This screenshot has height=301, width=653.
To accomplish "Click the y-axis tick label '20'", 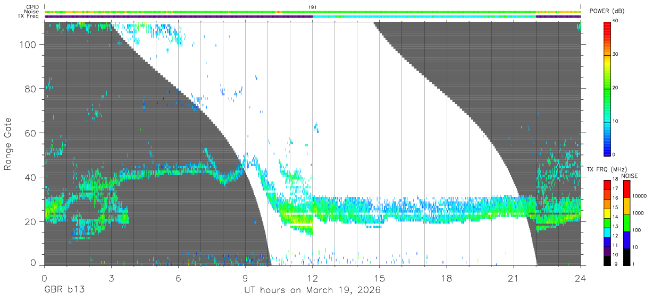I will tap(31, 221).
